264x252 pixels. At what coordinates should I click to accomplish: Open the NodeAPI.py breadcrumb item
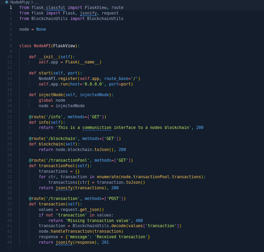[20, 2]
